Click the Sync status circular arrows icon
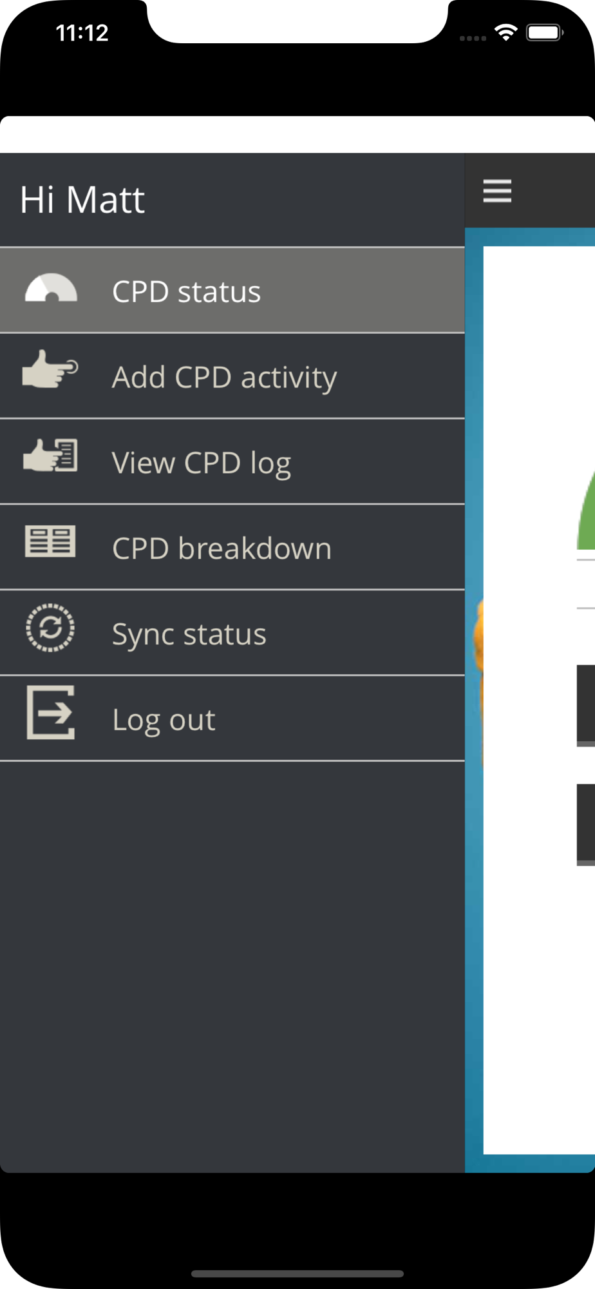 pos(50,628)
